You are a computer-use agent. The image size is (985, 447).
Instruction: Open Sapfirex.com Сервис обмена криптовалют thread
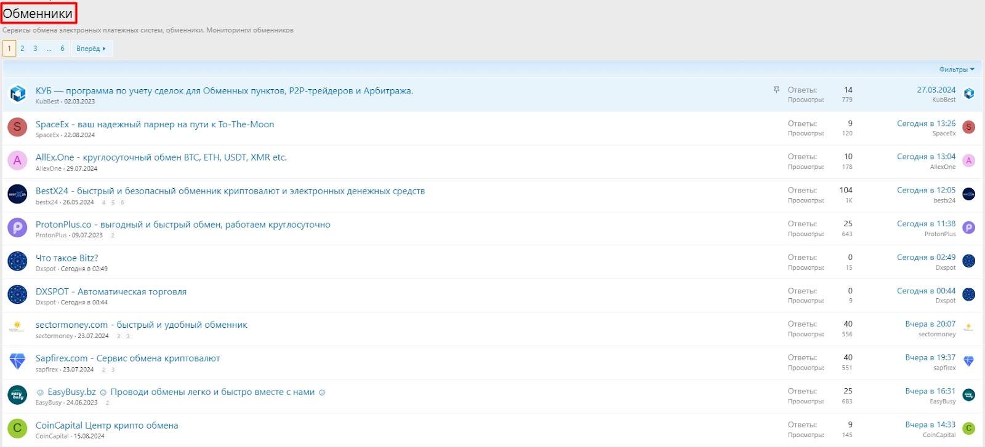(x=127, y=358)
